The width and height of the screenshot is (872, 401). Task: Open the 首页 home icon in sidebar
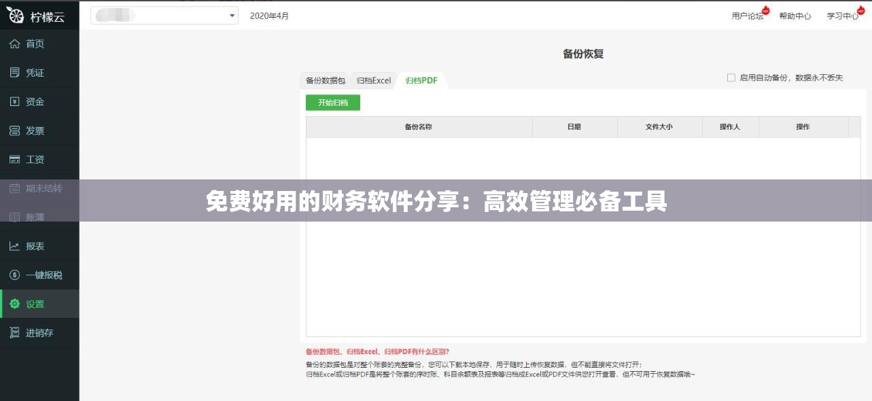coord(15,43)
